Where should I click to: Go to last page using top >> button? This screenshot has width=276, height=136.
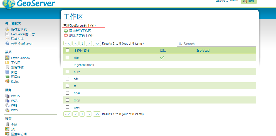point(97,43)
